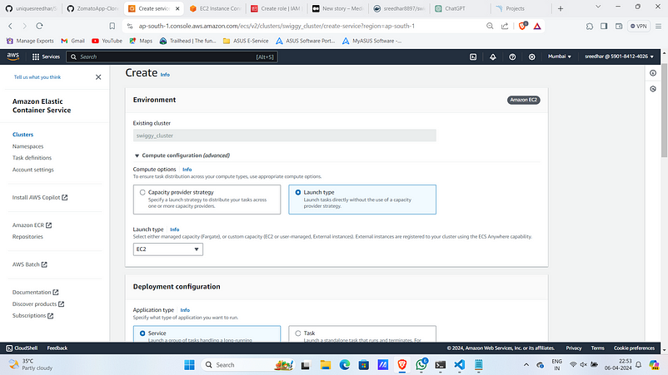
Task: Open Microsoft Edge from taskbar
Action: [x=345, y=365]
